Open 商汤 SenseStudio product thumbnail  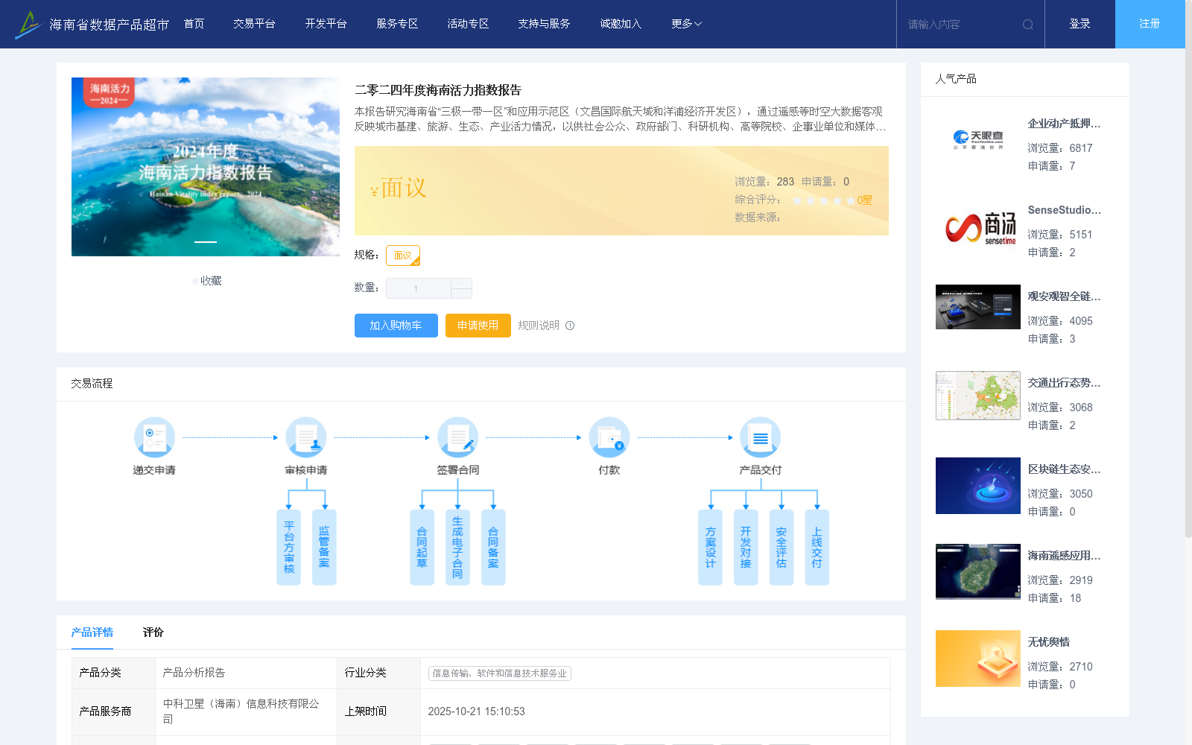click(978, 226)
